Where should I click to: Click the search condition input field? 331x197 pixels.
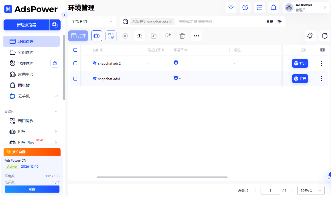pos(219,22)
